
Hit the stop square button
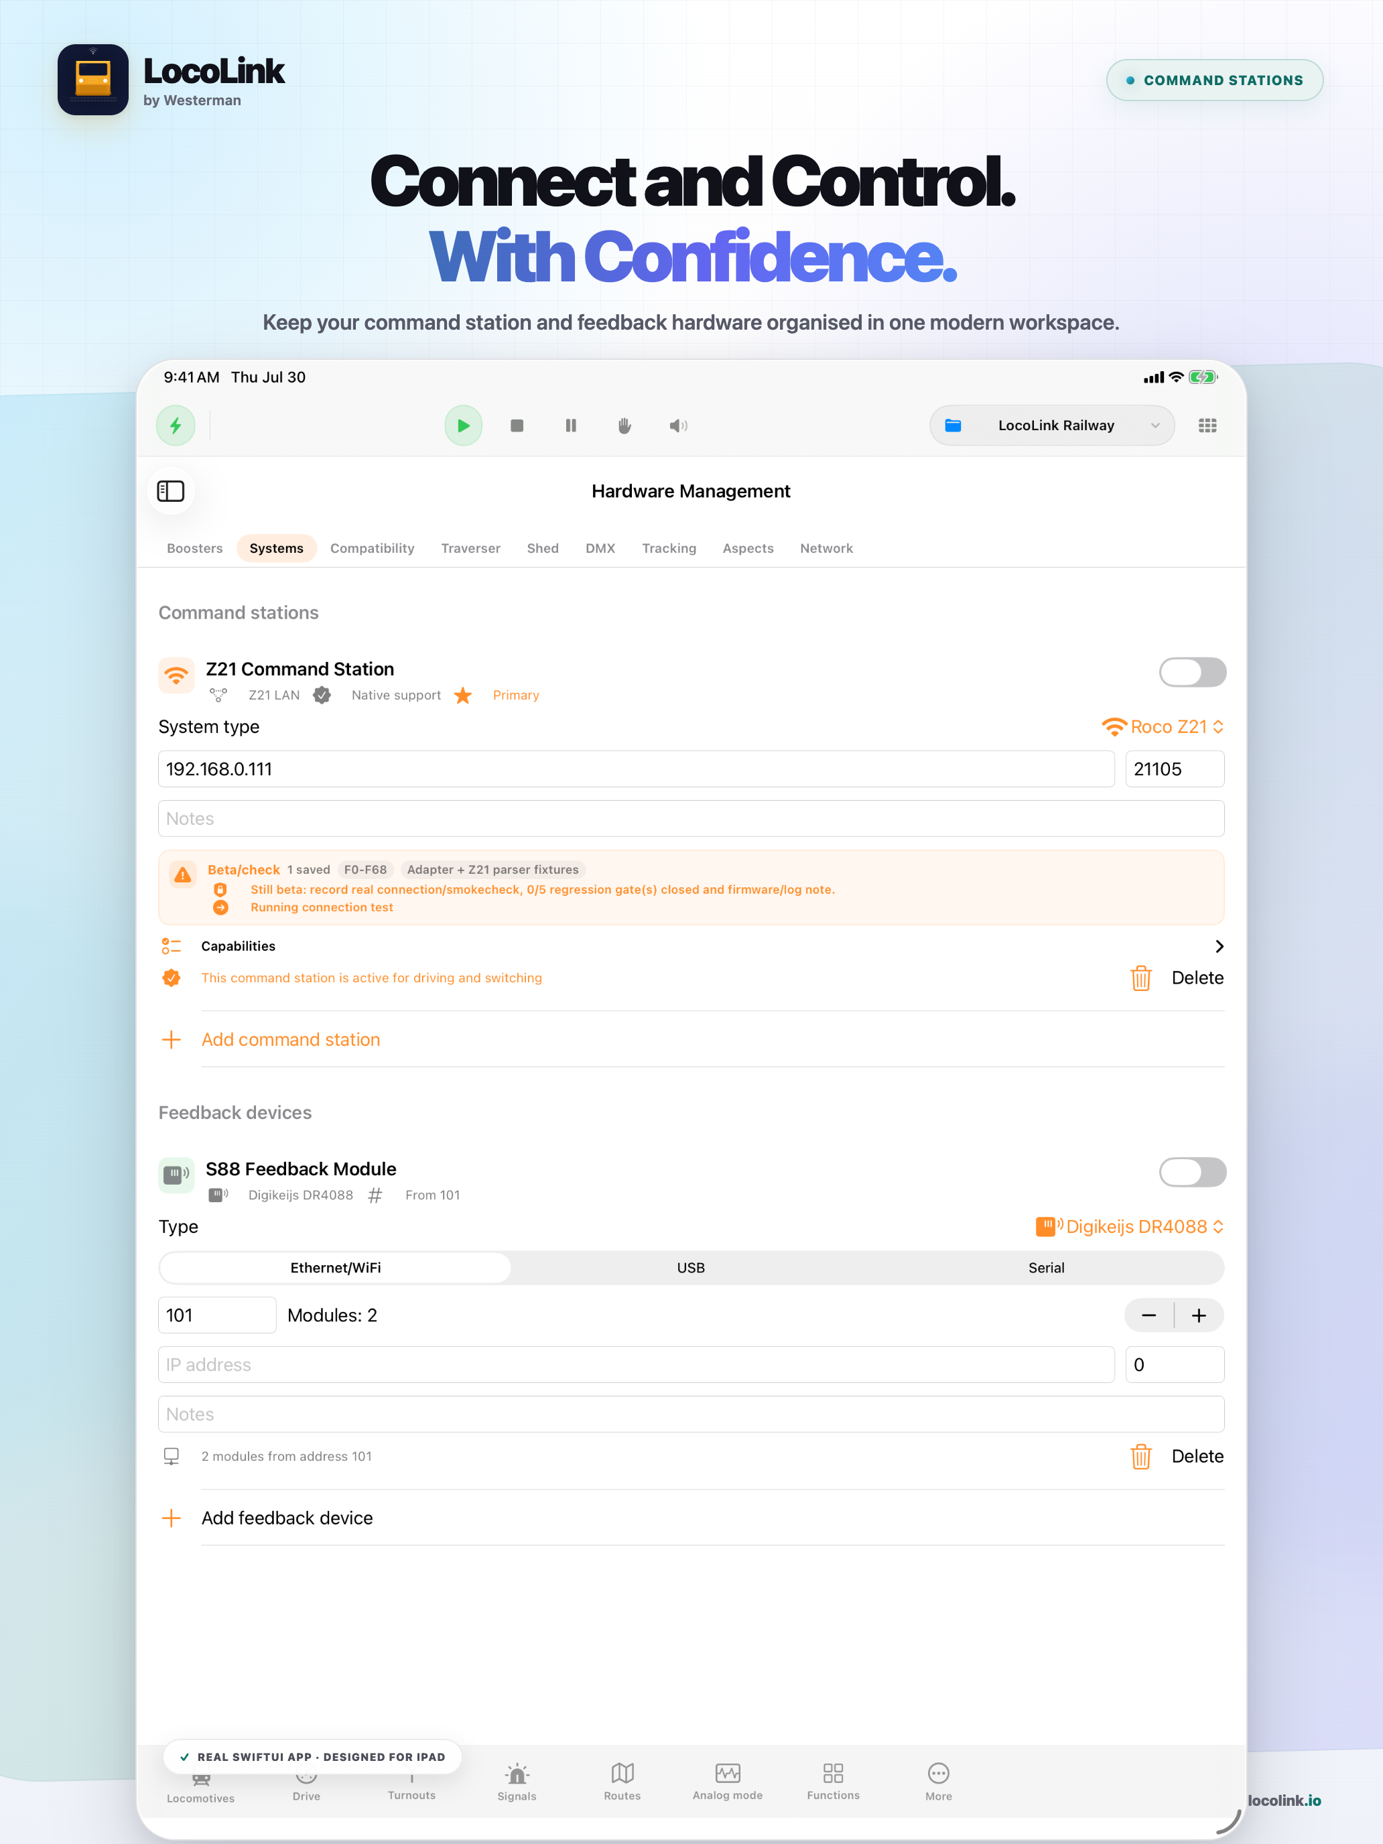pyautogui.click(x=517, y=426)
